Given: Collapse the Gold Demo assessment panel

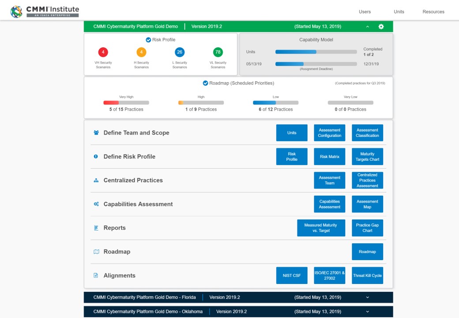Looking at the screenshot, I should point(367,26).
